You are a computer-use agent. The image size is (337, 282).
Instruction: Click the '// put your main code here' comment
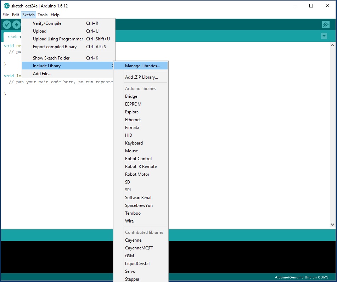[x=61, y=82]
